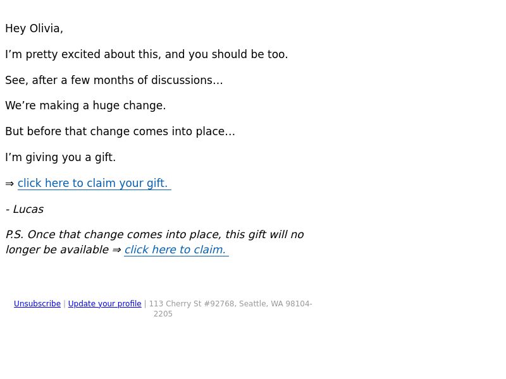Click the arrow symbol in the P.S. line
506x379 pixels.
click(116, 250)
